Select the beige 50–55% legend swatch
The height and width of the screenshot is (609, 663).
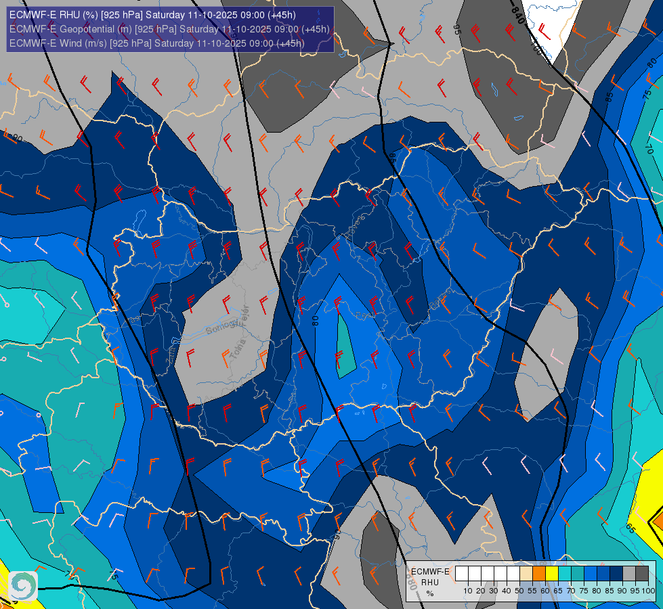[526, 573]
